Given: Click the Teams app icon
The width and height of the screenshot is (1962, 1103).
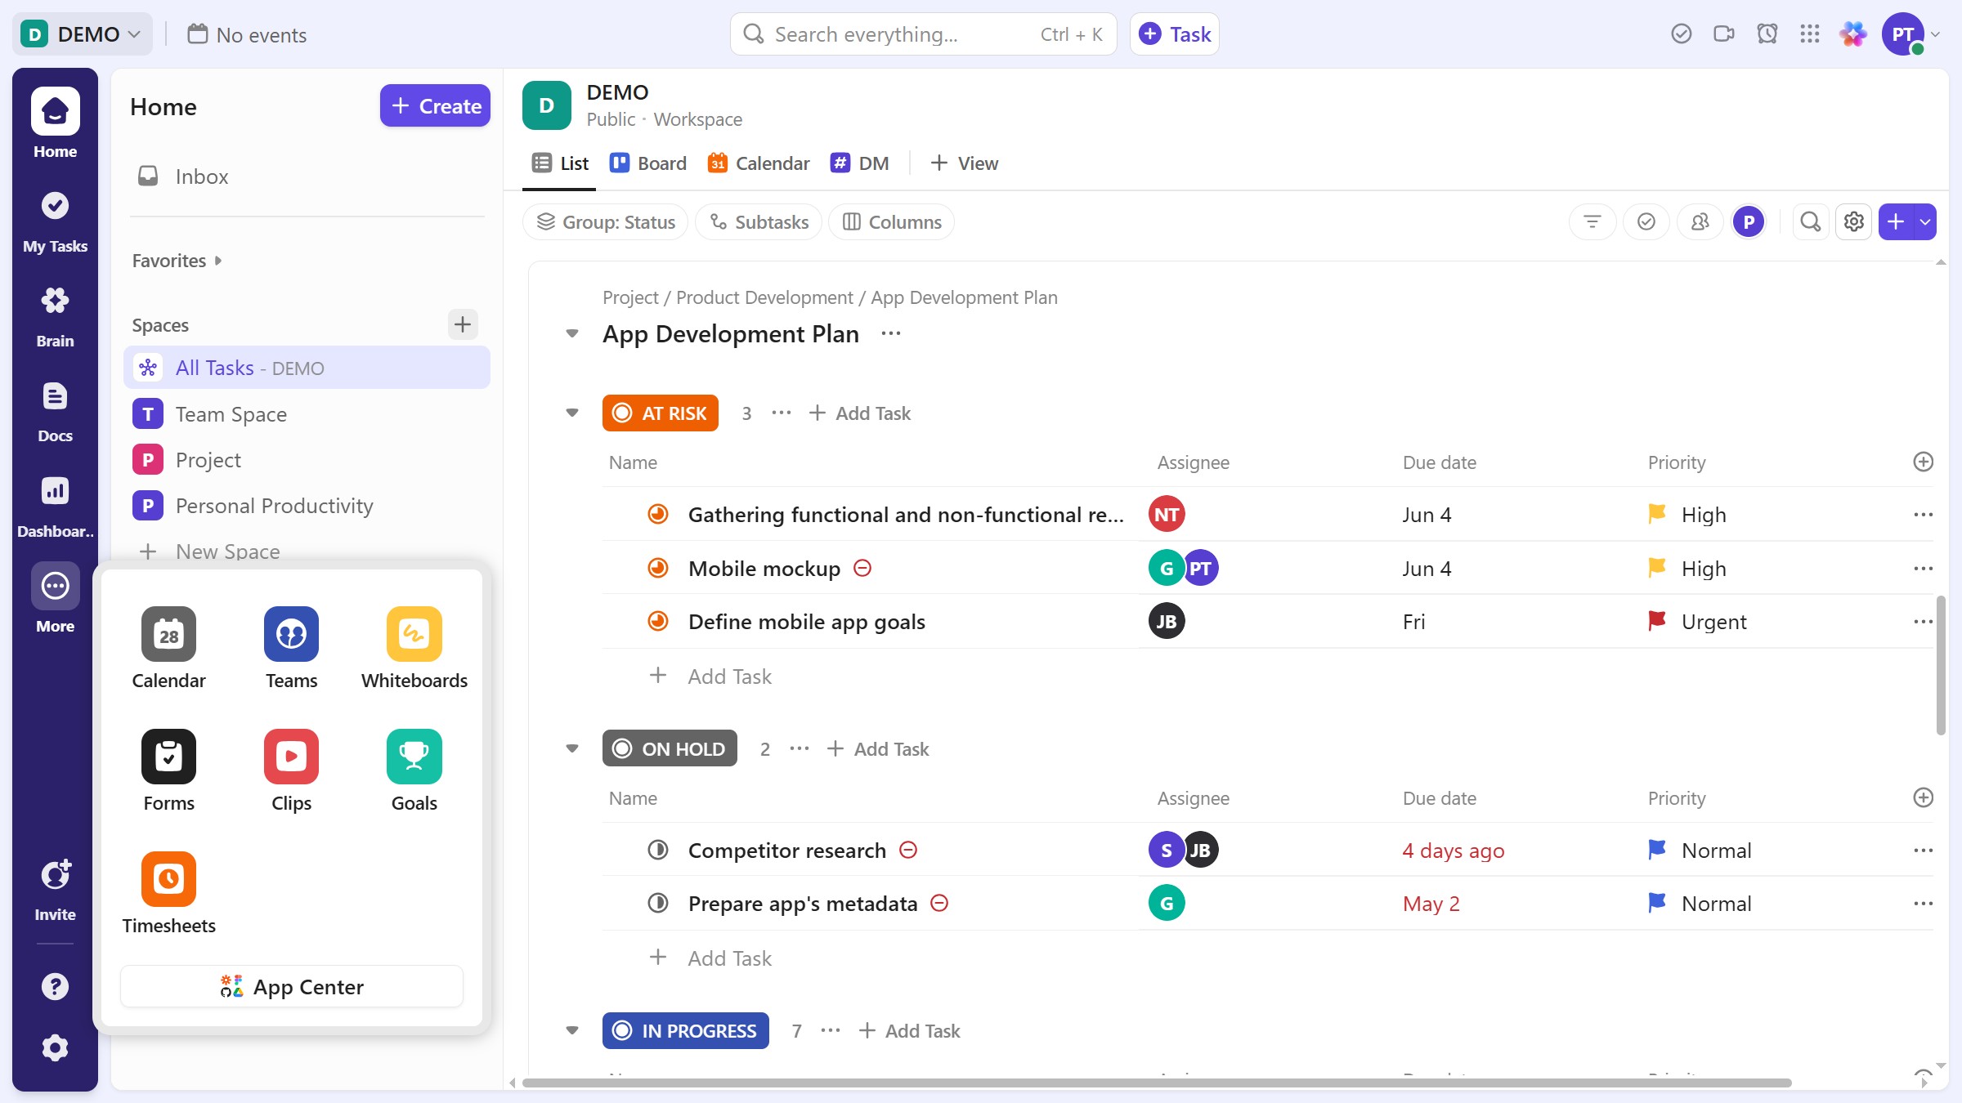Looking at the screenshot, I should [x=291, y=634].
